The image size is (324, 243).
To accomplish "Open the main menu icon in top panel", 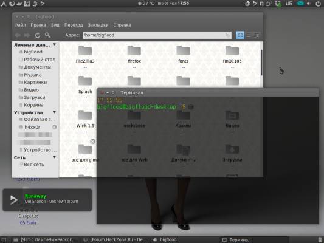I will pos(3,3).
